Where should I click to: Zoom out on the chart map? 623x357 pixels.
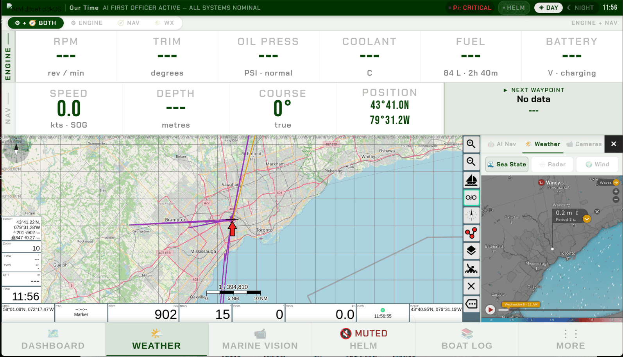pyautogui.click(x=471, y=162)
